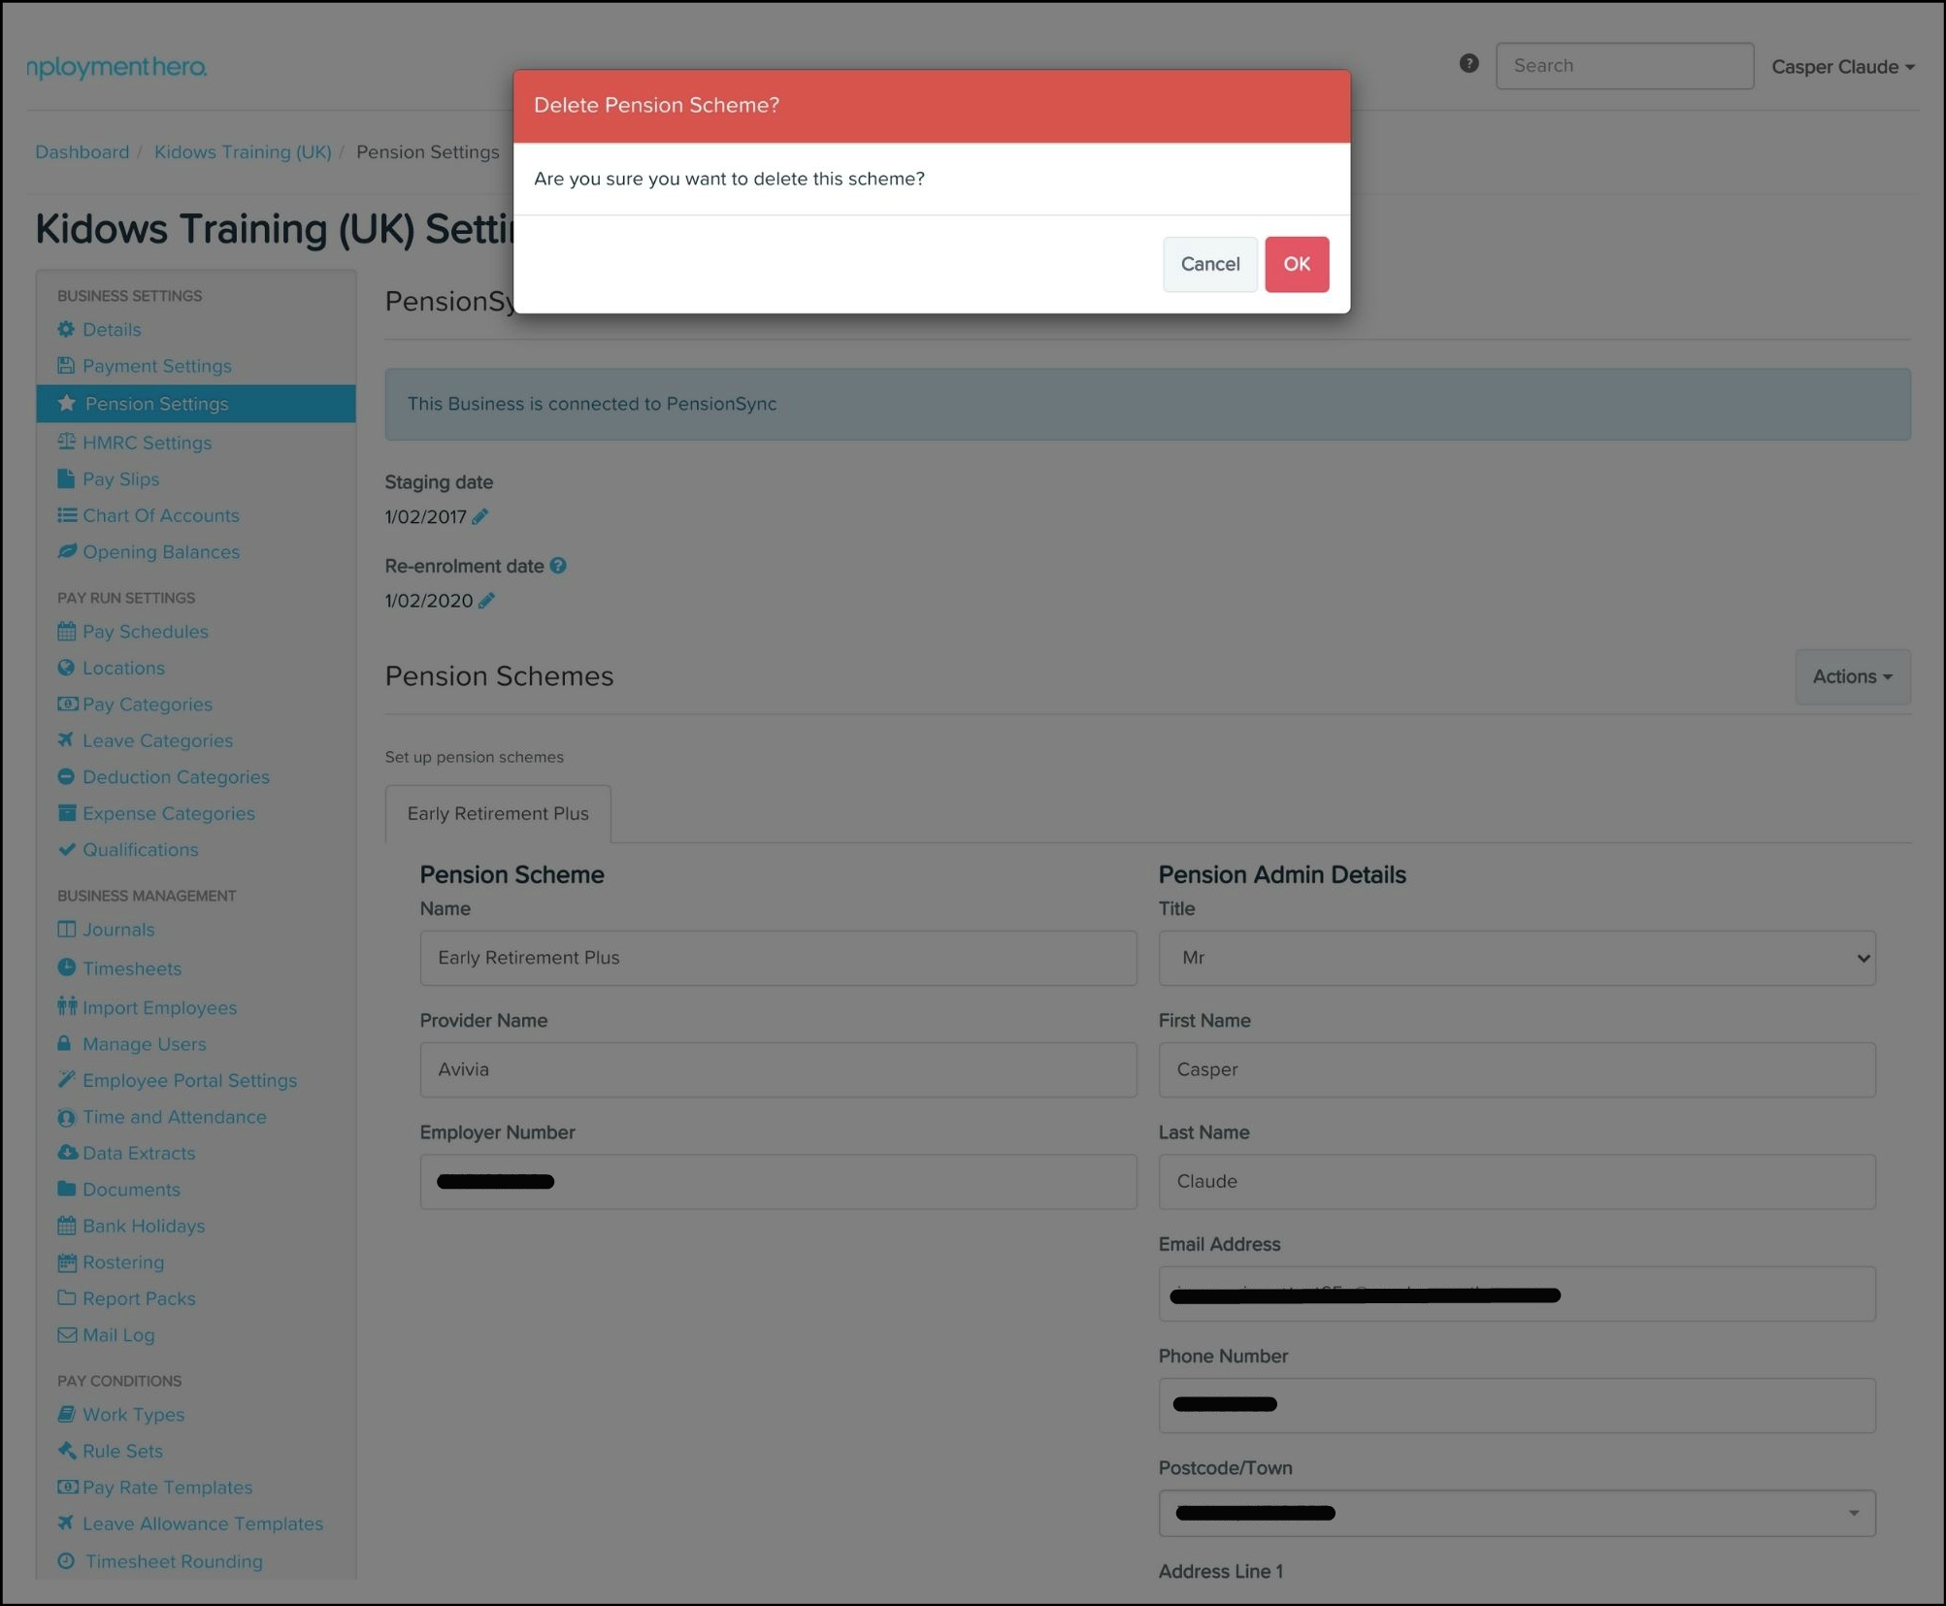
Task: Open the Casper Claude user menu
Action: (1841, 67)
